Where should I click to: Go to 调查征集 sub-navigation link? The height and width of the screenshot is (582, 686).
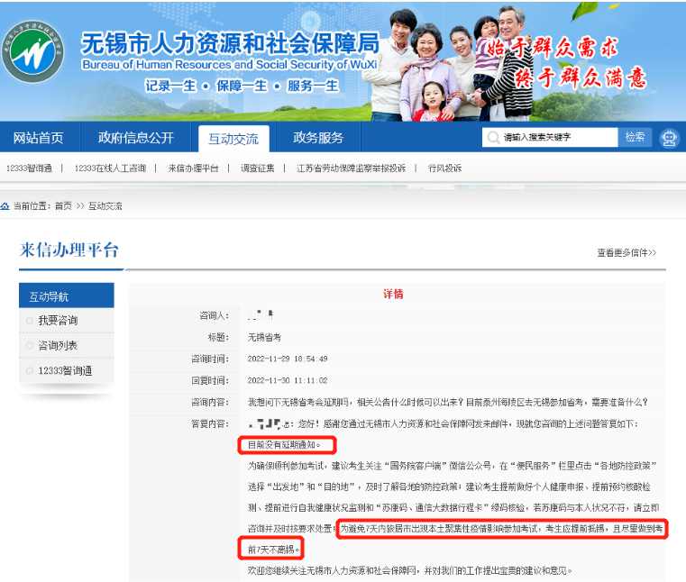coord(257,168)
